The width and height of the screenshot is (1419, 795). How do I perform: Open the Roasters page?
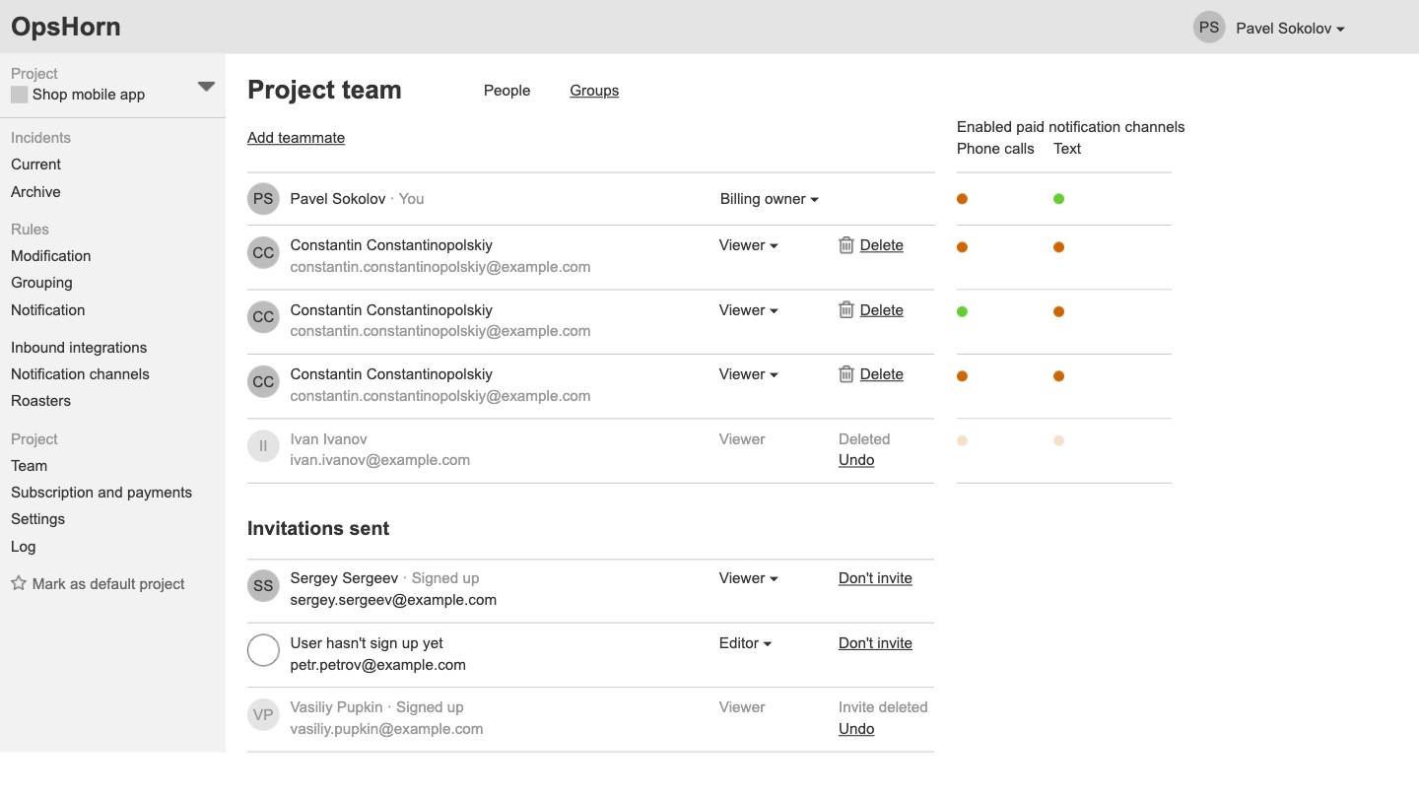(40, 401)
